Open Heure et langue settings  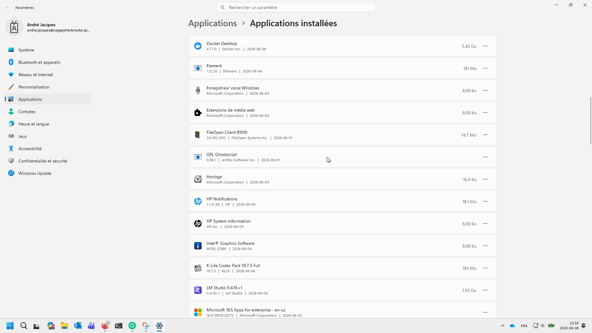coord(48,124)
